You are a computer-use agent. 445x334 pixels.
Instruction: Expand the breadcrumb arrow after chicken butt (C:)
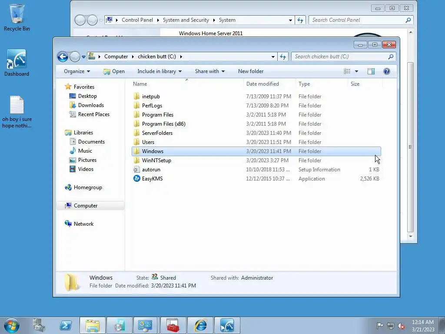coord(181,57)
